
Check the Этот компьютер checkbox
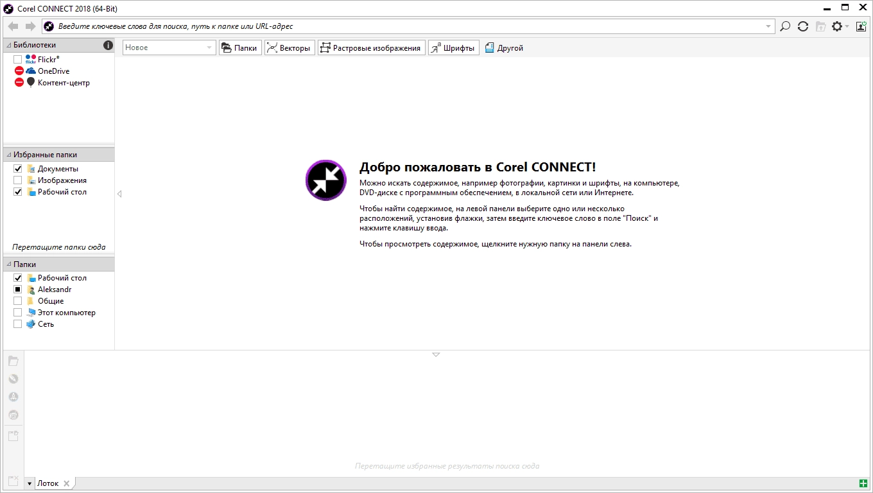[x=17, y=312]
